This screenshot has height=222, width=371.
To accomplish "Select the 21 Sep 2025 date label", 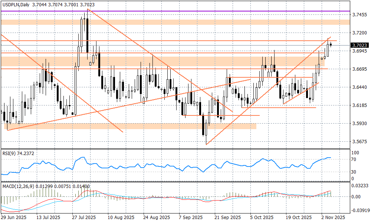I will click(227, 218).
